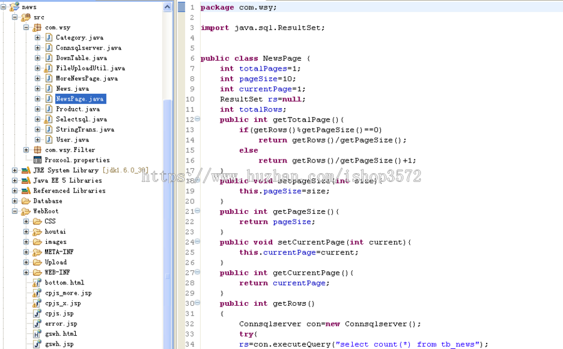Expand the houtai folder node
The image size is (563, 349).
point(26,231)
